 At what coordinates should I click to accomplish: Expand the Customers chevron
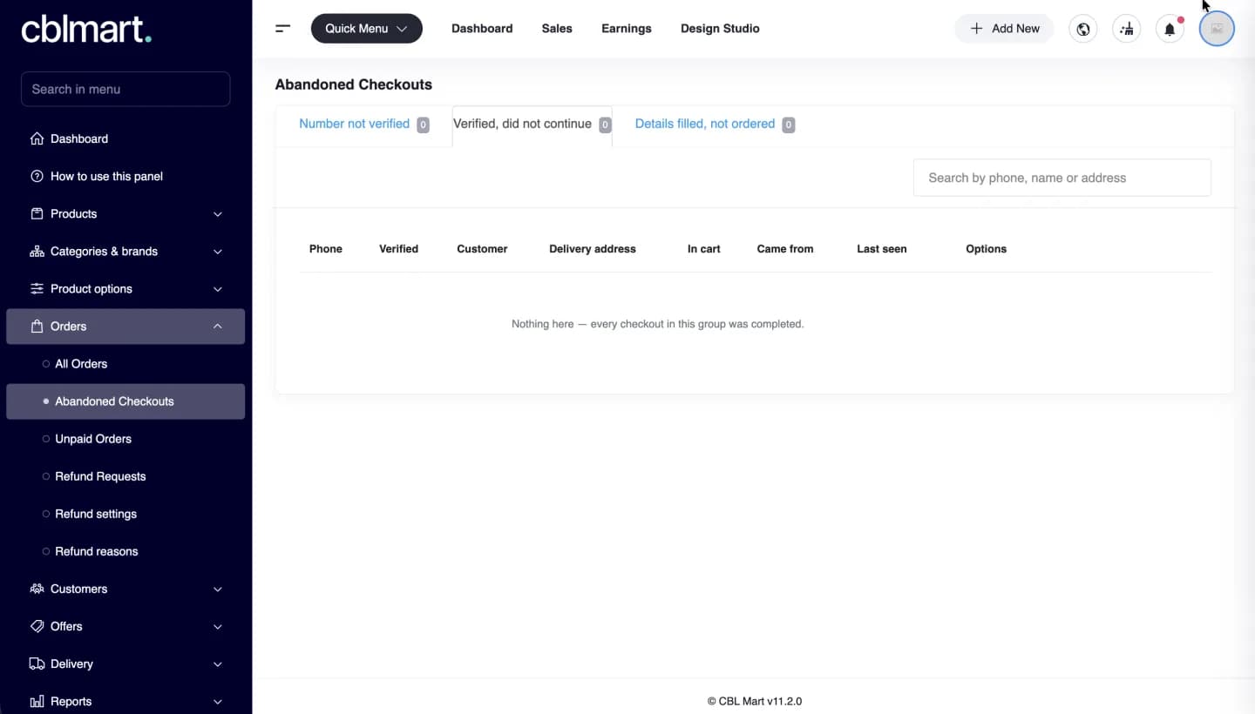pyautogui.click(x=218, y=589)
